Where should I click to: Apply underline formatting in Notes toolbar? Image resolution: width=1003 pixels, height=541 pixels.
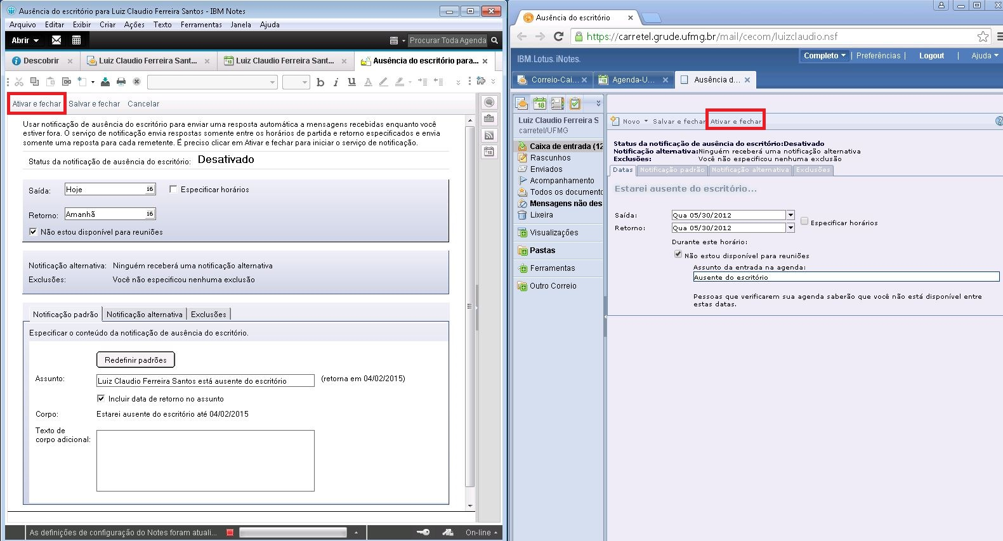[x=351, y=82]
